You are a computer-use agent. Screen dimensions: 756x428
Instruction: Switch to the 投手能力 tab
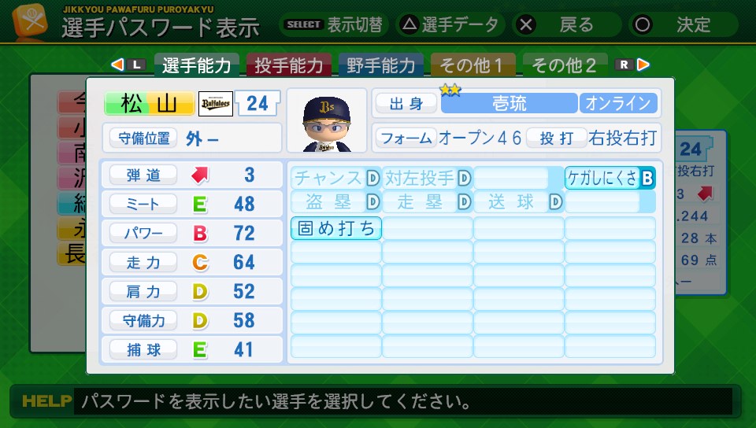(289, 65)
